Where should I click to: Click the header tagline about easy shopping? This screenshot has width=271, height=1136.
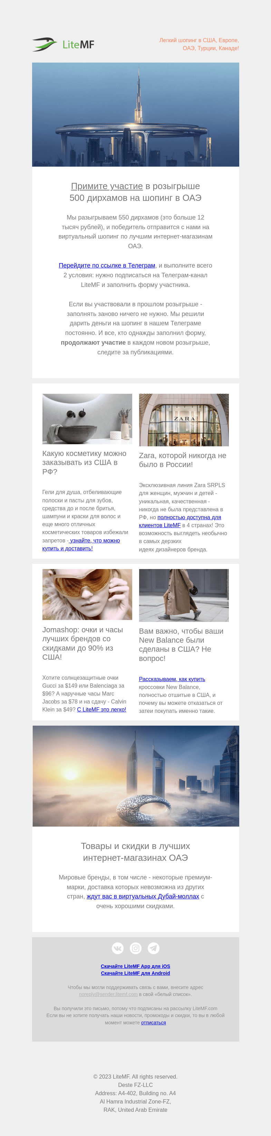[199, 44]
